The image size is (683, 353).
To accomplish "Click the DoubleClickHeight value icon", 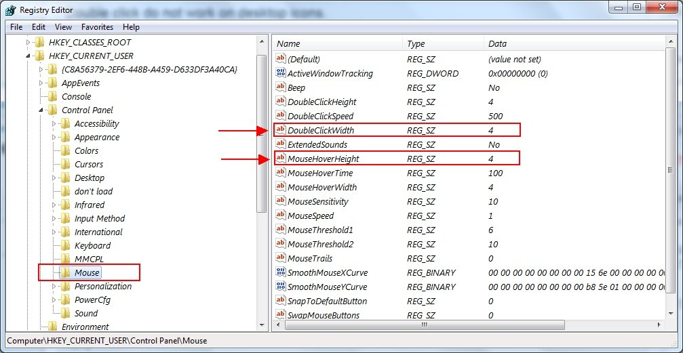I will [281, 102].
